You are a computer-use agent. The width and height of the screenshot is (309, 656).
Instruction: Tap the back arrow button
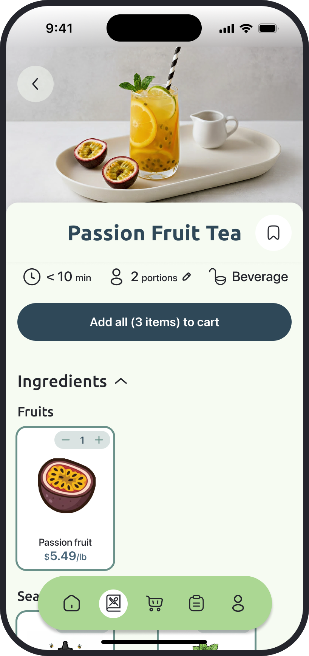[36, 84]
